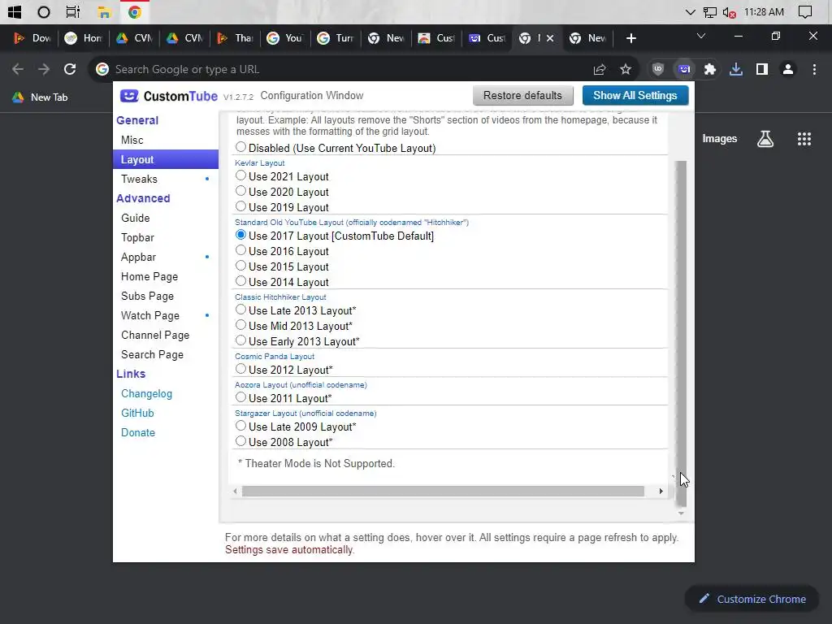The image size is (832, 624).
Task: Open the tab search chevron
Action: coord(701,36)
